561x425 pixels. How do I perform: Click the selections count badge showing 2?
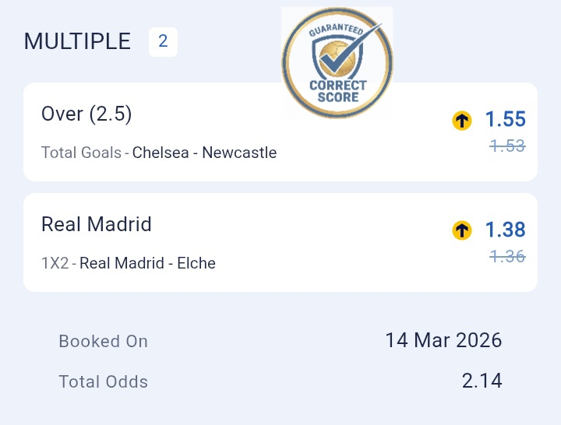pyautogui.click(x=163, y=41)
